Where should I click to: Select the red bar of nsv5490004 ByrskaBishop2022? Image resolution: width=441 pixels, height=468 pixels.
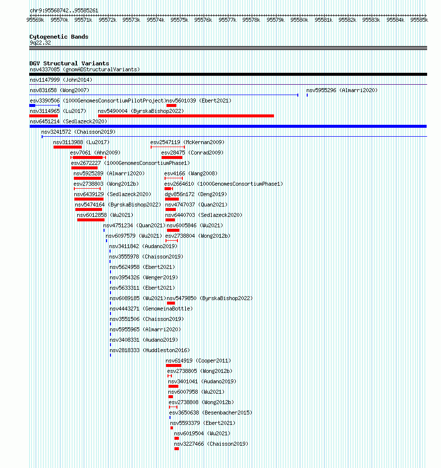(x=186, y=116)
